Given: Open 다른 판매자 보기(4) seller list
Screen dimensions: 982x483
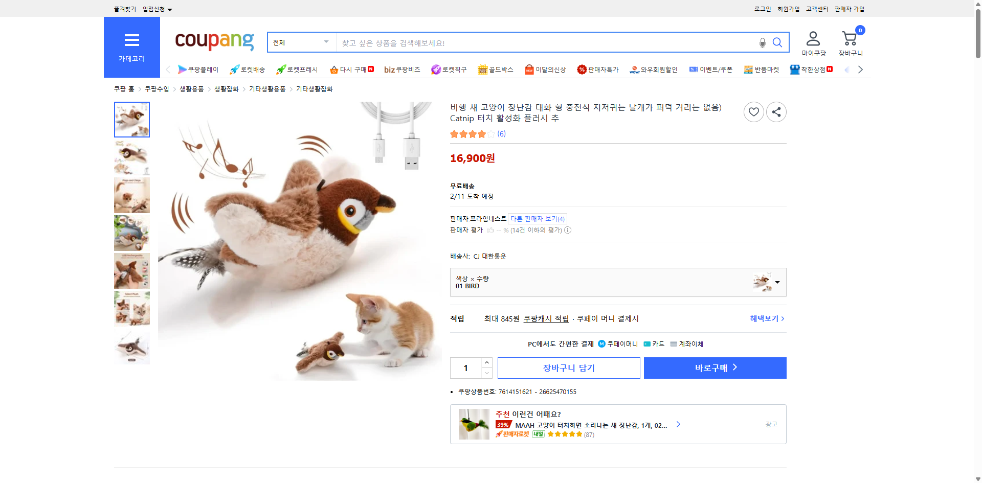Looking at the screenshot, I should tap(537, 218).
